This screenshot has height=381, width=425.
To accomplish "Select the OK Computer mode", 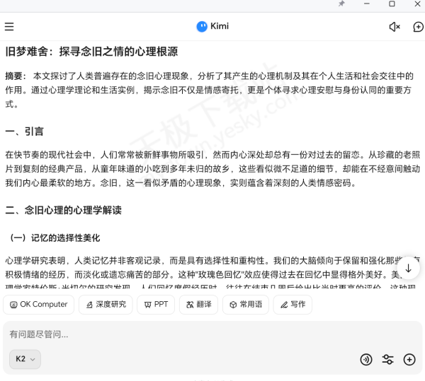I will (x=38, y=305).
